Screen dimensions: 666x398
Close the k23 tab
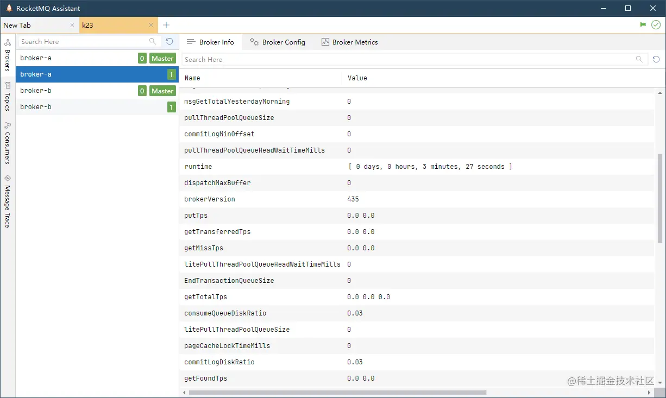pos(151,25)
